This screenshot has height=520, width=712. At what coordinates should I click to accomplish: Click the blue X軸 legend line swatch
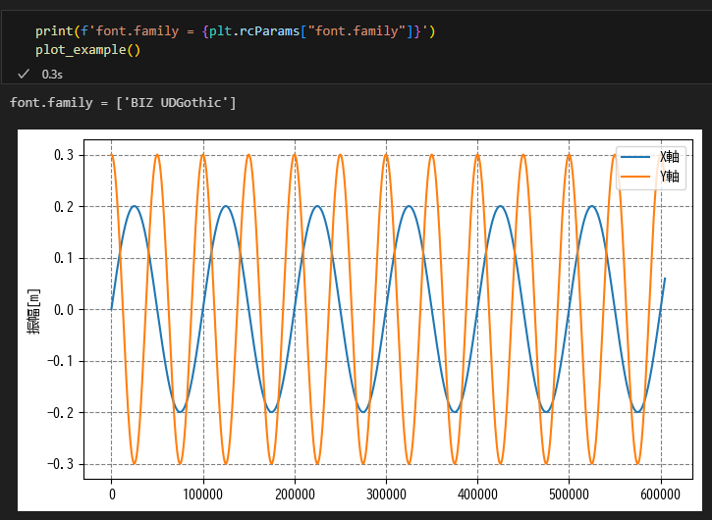(x=635, y=157)
